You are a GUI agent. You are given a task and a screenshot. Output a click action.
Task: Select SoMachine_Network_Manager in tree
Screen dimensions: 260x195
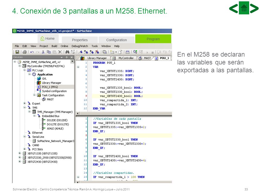tap(55, 141)
